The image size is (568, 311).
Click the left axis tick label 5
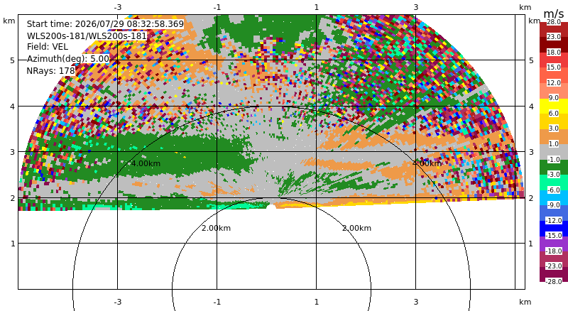pyautogui.click(x=13, y=60)
